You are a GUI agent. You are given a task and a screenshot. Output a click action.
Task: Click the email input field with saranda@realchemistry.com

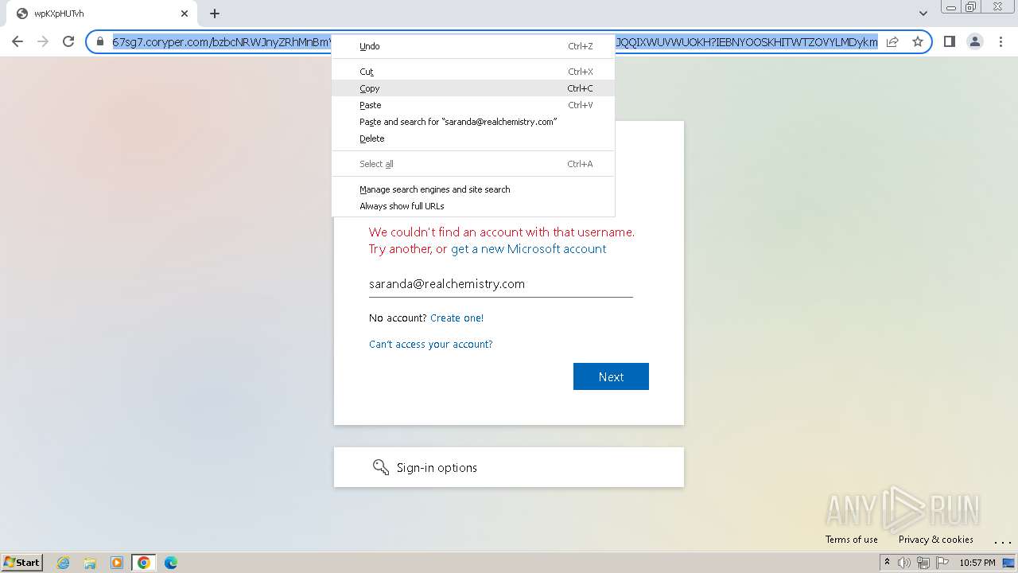(501, 284)
